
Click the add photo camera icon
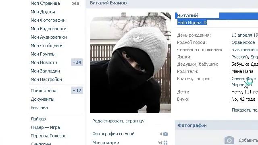click(x=229, y=140)
